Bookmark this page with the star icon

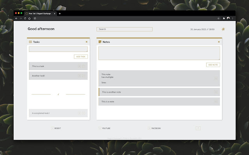click(x=218, y=18)
